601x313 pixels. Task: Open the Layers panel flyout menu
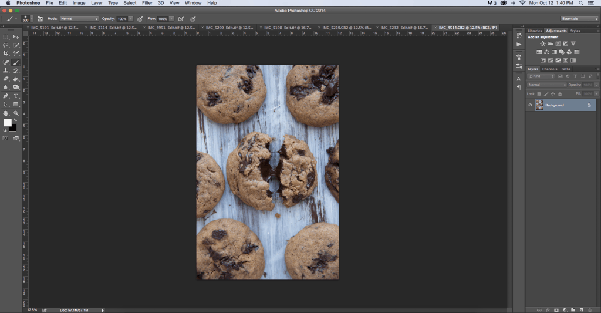tap(597, 69)
